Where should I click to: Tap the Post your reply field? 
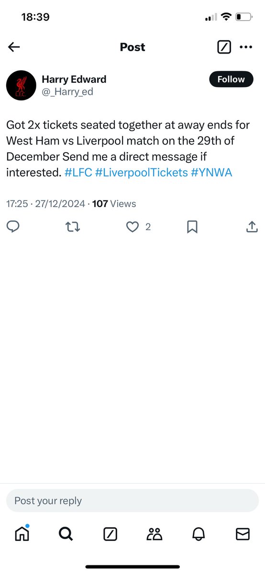[132, 501]
